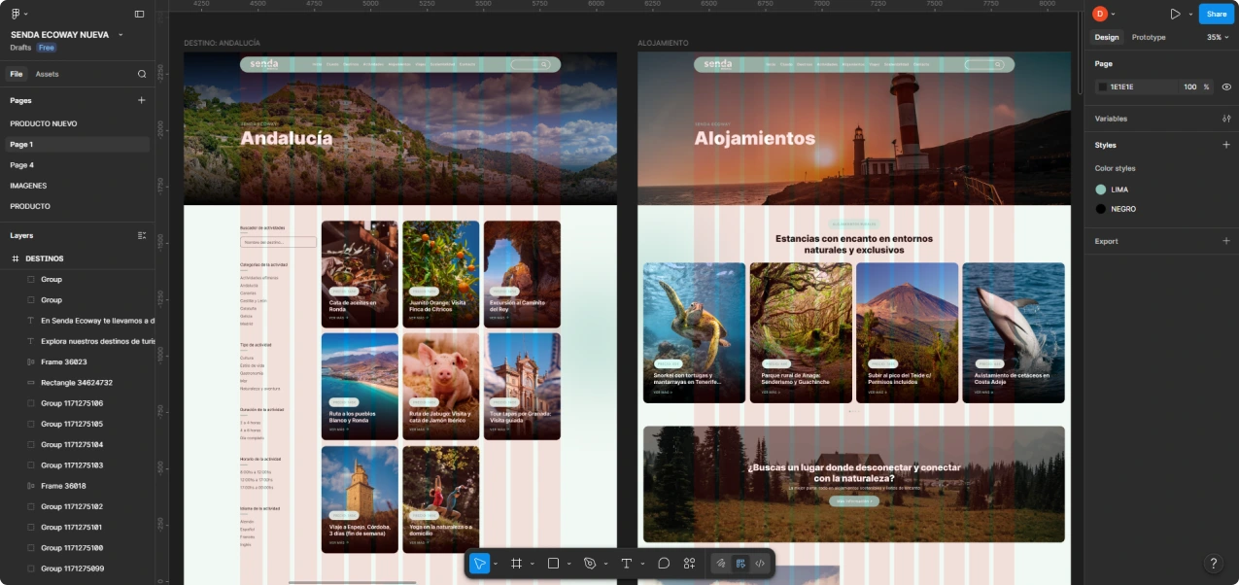Click the LIMA color style swatch
The image size is (1239, 585).
[x=1101, y=189]
